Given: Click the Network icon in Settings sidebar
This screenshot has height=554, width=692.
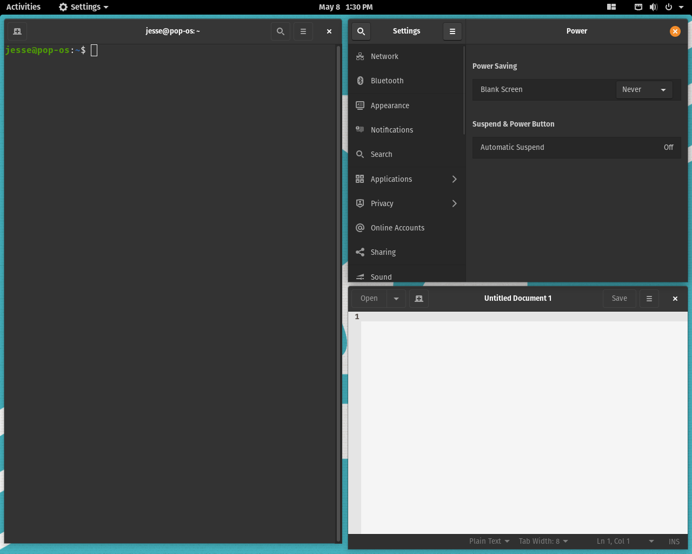Looking at the screenshot, I should [360, 56].
